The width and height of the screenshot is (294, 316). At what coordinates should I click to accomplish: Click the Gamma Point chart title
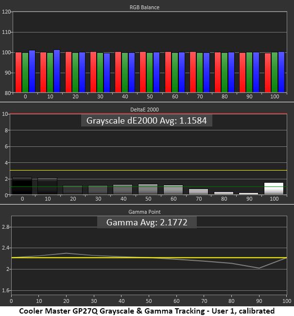click(x=144, y=212)
